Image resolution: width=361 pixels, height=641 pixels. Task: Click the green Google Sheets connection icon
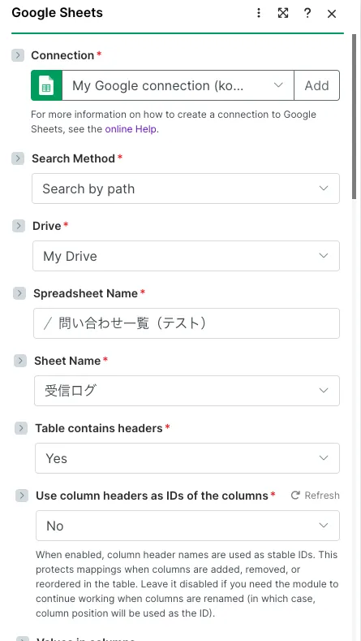tap(46, 85)
